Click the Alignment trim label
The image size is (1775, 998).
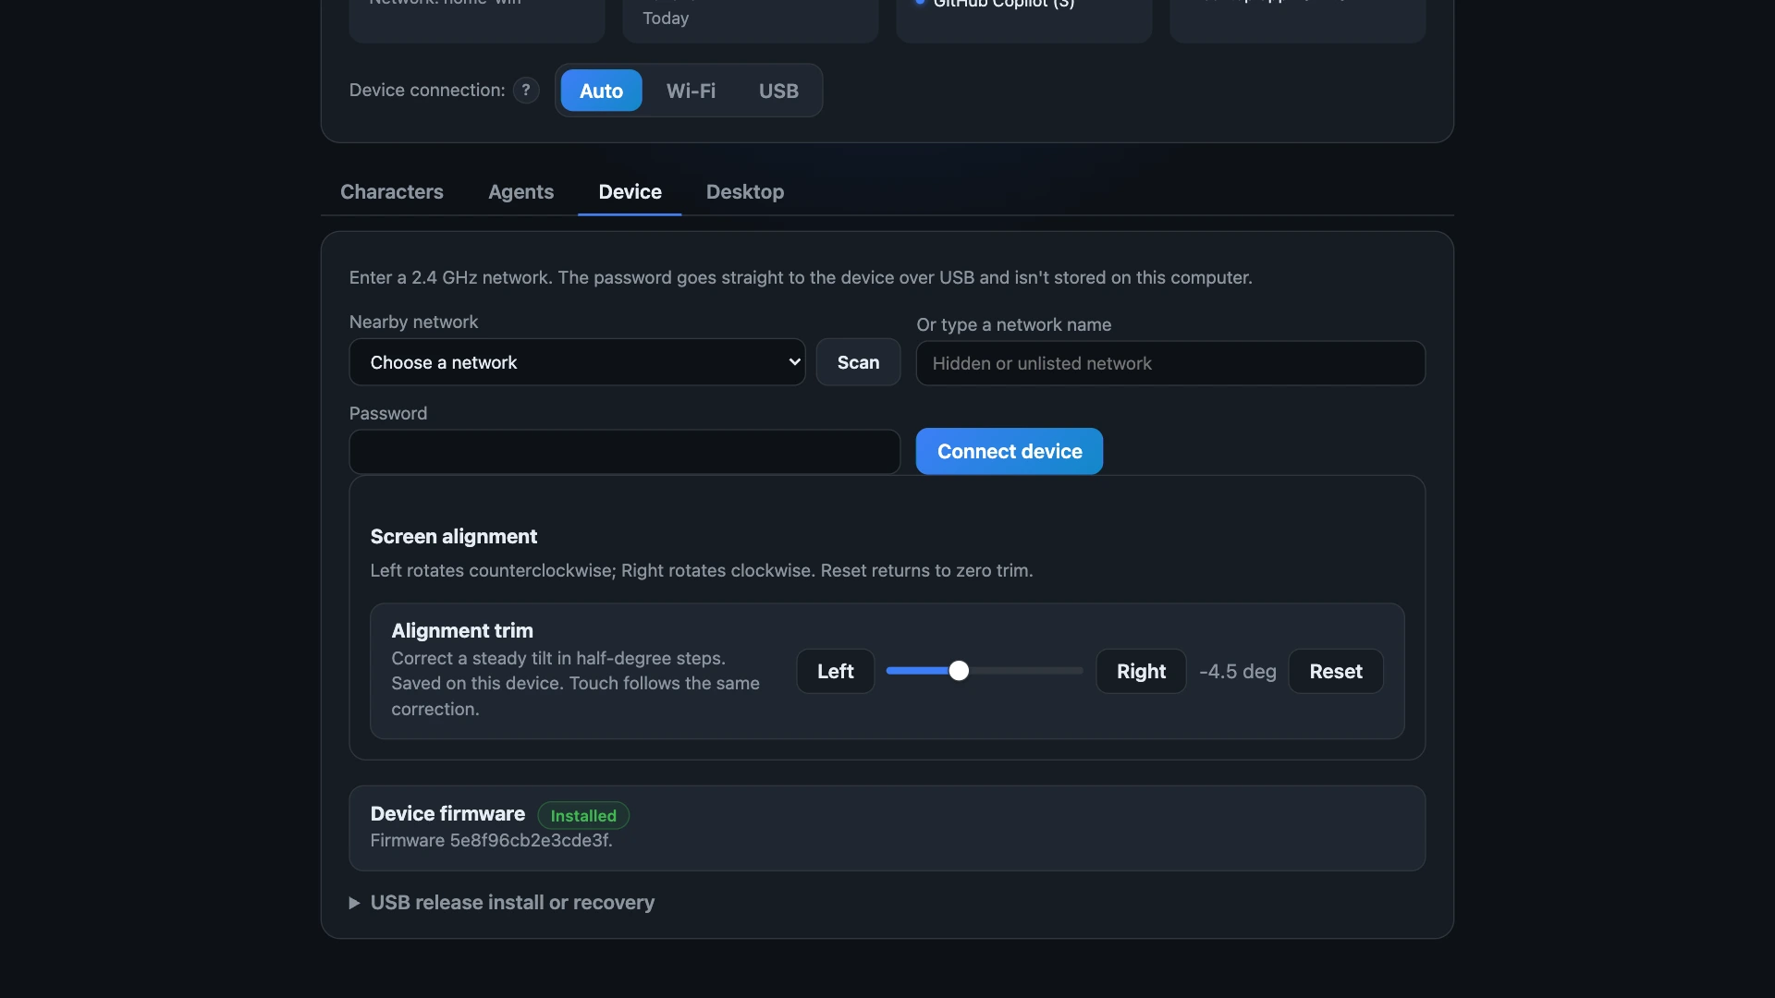462,630
